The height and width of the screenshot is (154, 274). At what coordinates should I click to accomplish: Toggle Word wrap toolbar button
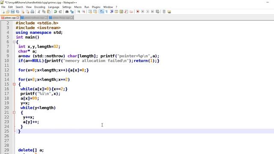click(101, 12)
